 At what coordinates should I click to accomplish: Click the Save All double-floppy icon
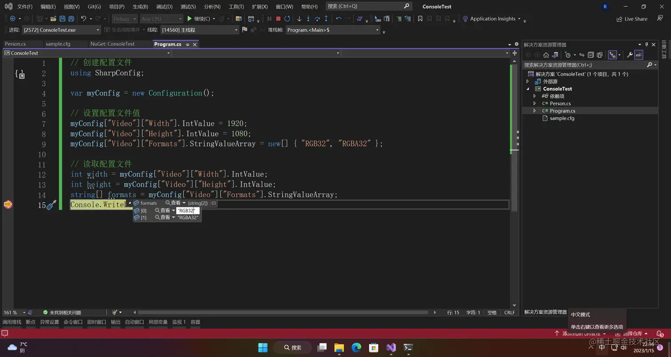[71, 19]
